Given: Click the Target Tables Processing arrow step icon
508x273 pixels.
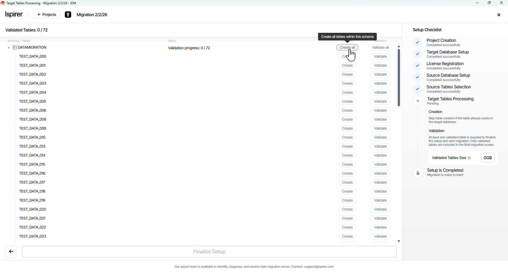Looking at the screenshot, I should click(418, 101).
